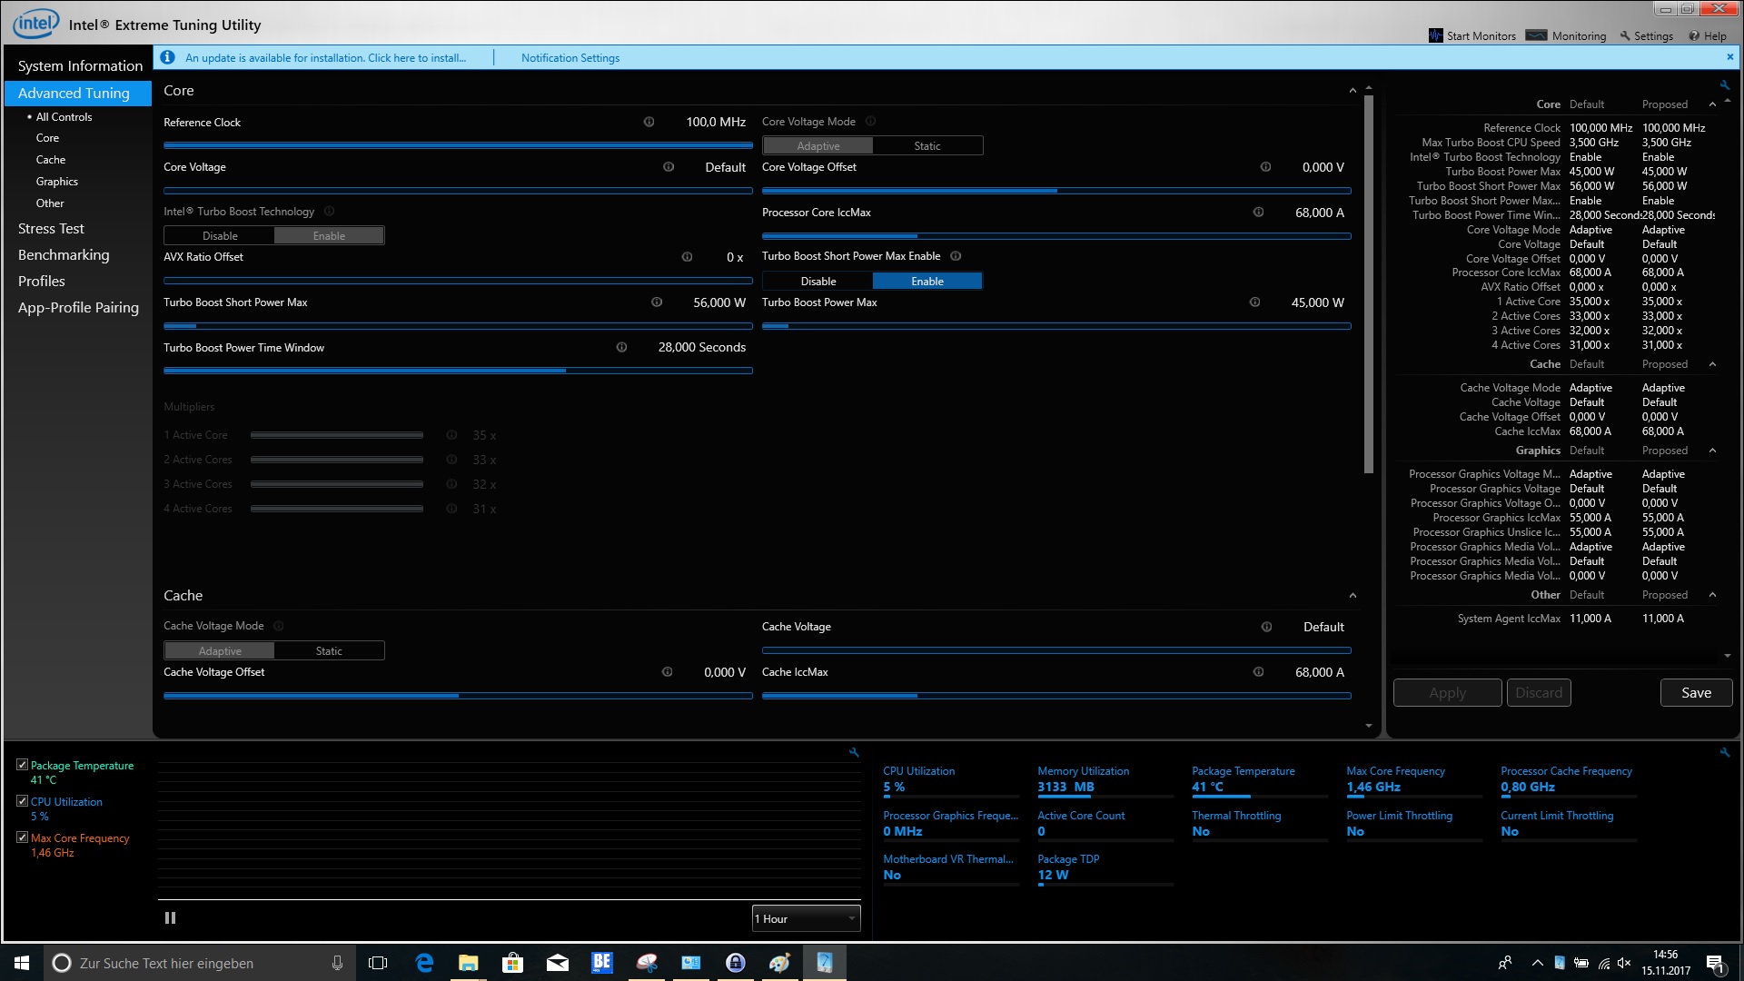Adjust the Turbo Boost Power Time Window slider

click(565, 371)
